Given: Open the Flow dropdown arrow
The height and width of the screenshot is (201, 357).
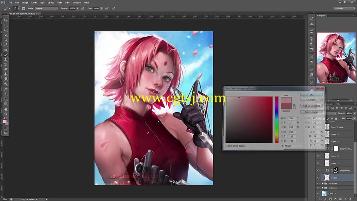Looking at the screenshot, I should pos(101,8).
